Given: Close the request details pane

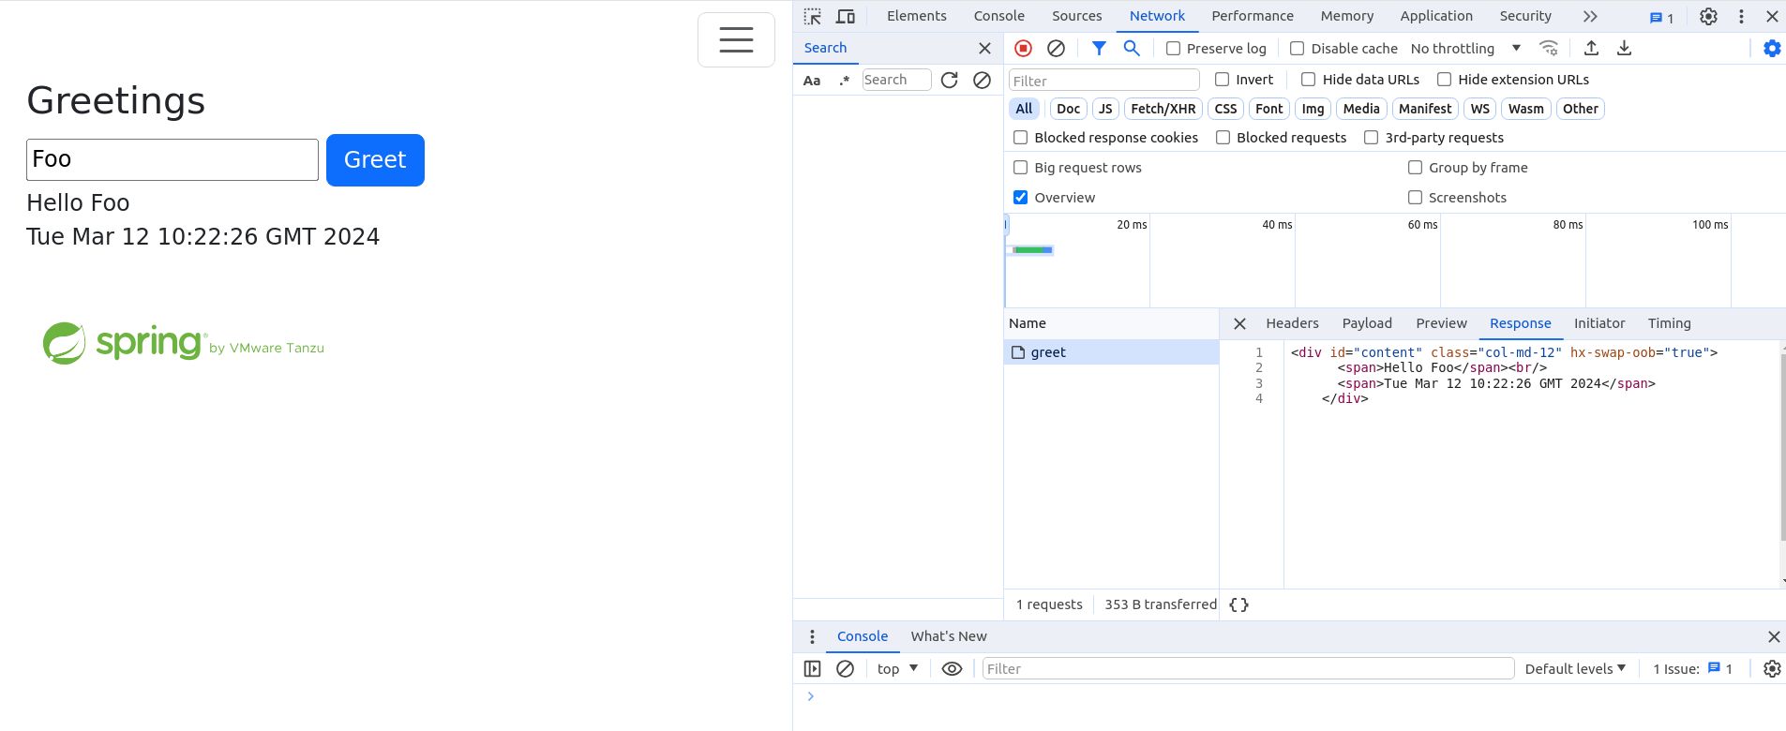Looking at the screenshot, I should point(1239,323).
